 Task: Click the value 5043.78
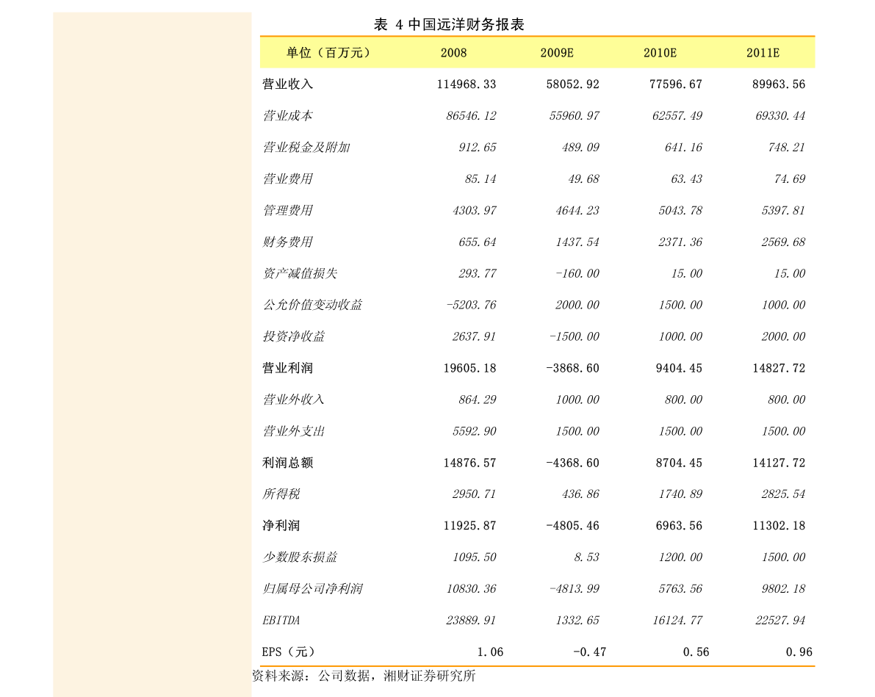(x=680, y=210)
